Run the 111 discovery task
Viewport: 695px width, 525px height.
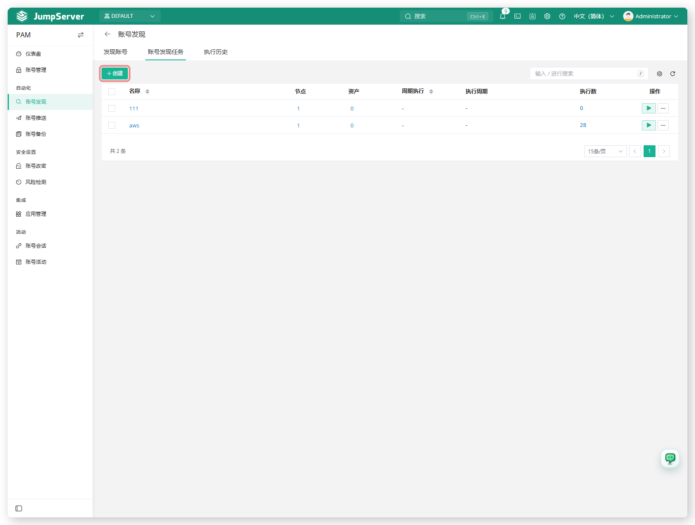[x=649, y=108]
